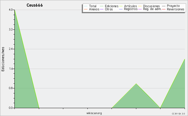Click the Ediciones legend label
Viewport: 188px width, 116px height.
pyautogui.click(x=112, y=6)
